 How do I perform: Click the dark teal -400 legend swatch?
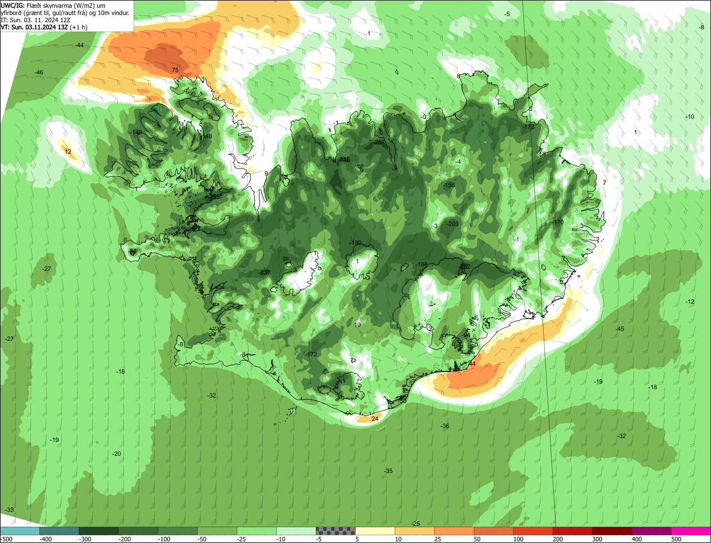click(x=59, y=531)
